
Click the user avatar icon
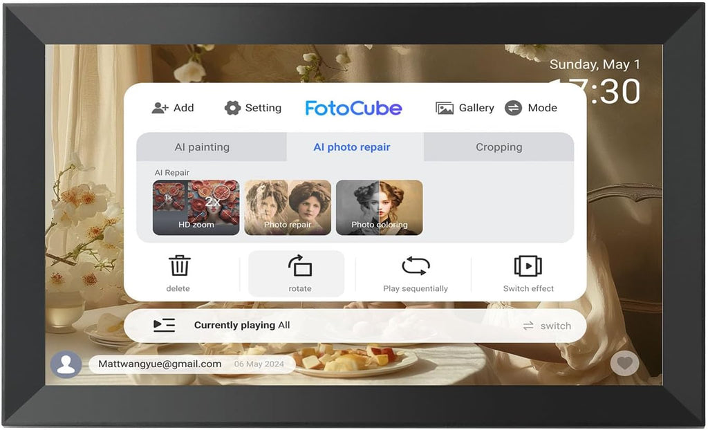(66, 364)
